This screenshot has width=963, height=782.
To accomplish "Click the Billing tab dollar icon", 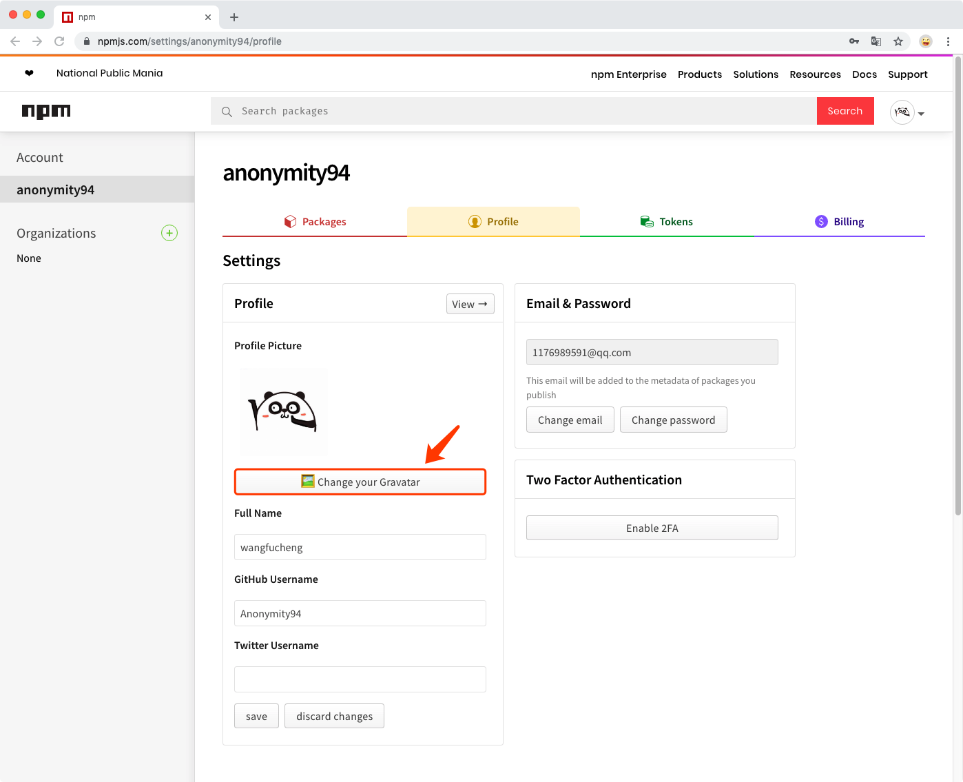I will click(821, 221).
